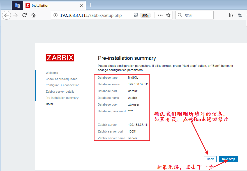Image resolution: width=247 pixels, height=171 pixels.
Task: Click the crop screenshot icon in toolbar
Action: coord(240,15)
